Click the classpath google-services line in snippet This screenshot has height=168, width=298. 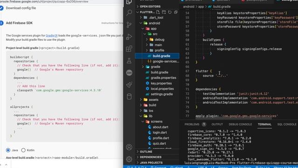point(60,90)
